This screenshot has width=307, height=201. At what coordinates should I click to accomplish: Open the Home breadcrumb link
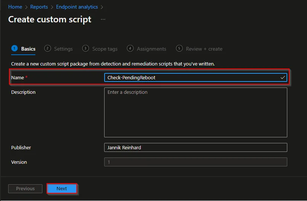pyautogui.click(x=15, y=7)
